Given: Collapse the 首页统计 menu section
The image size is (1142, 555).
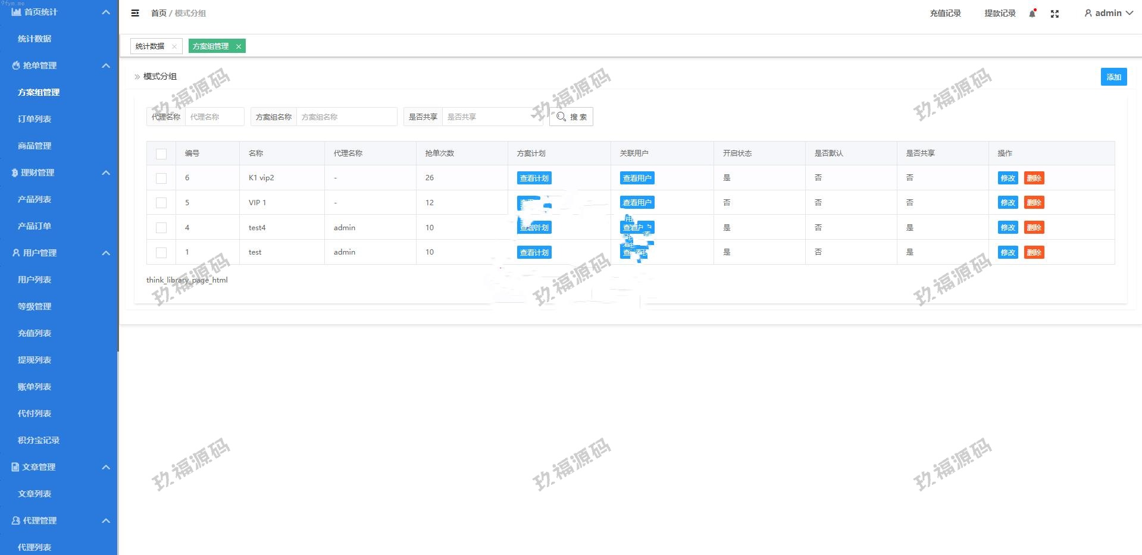Looking at the screenshot, I should [x=106, y=12].
